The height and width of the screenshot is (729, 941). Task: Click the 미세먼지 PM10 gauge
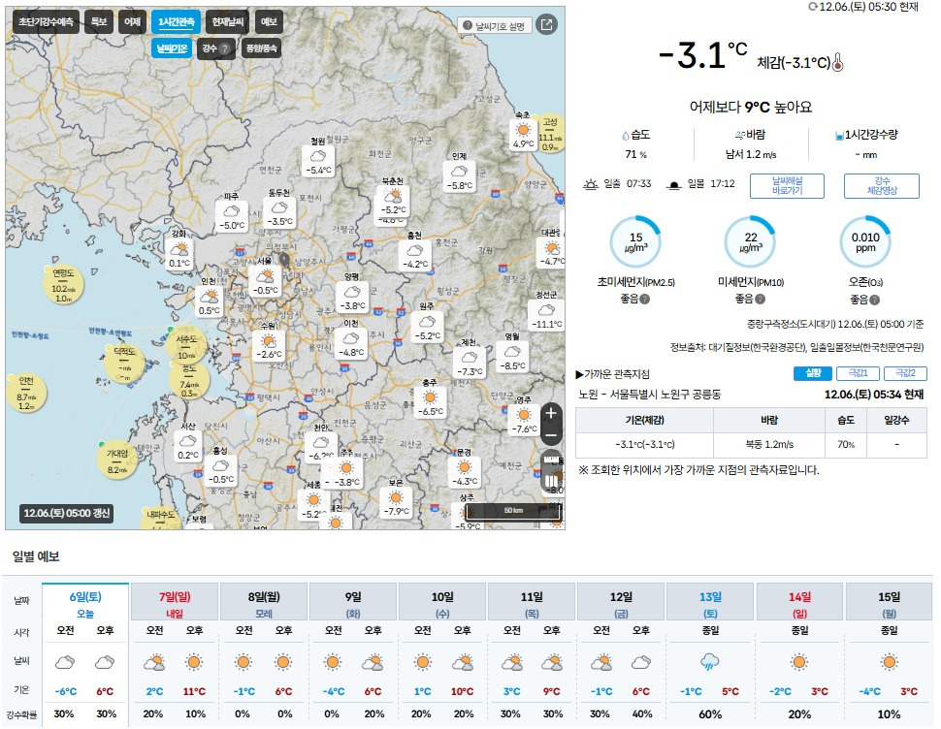pyautogui.click(x=750, y=241)
